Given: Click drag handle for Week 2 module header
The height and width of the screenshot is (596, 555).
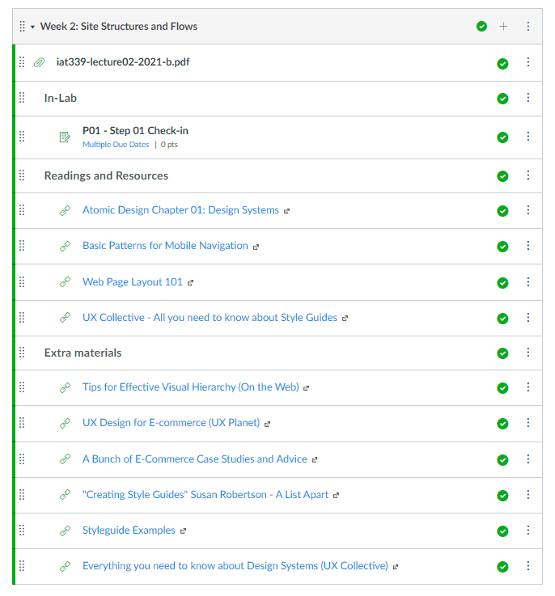Looking at the screenshot, I should tap(22, 27).
